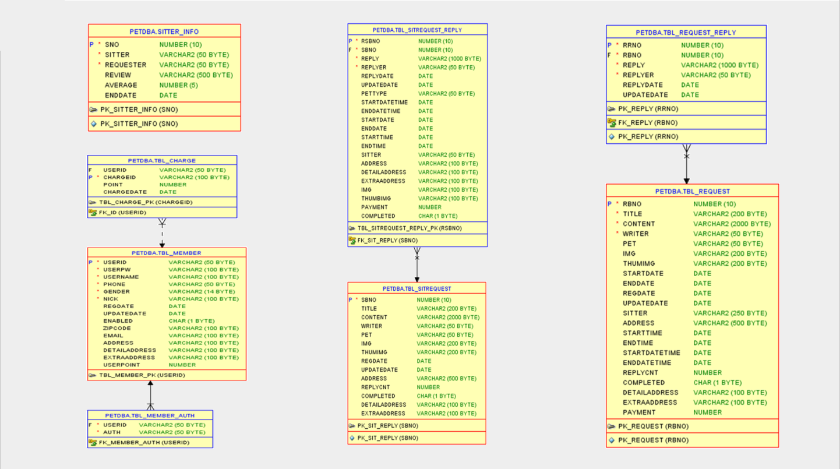Select the PETDBA.TBL_REQUEST table header
The image size is (840, 469).
click(x=691, y=191)
